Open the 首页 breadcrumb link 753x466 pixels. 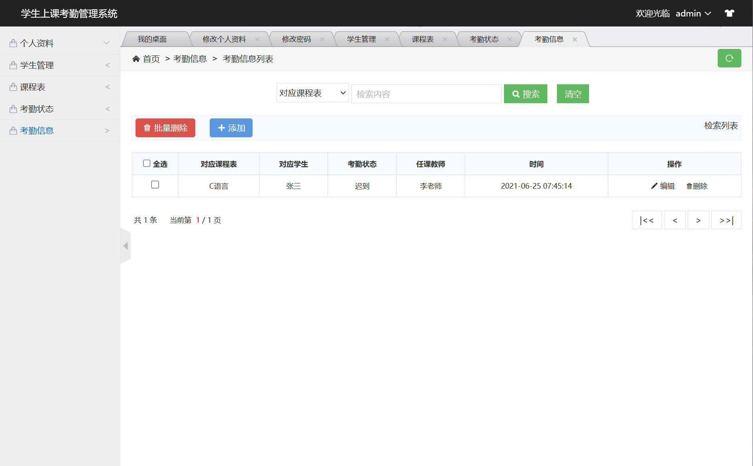pyautogui.click(x=150, y=59)
